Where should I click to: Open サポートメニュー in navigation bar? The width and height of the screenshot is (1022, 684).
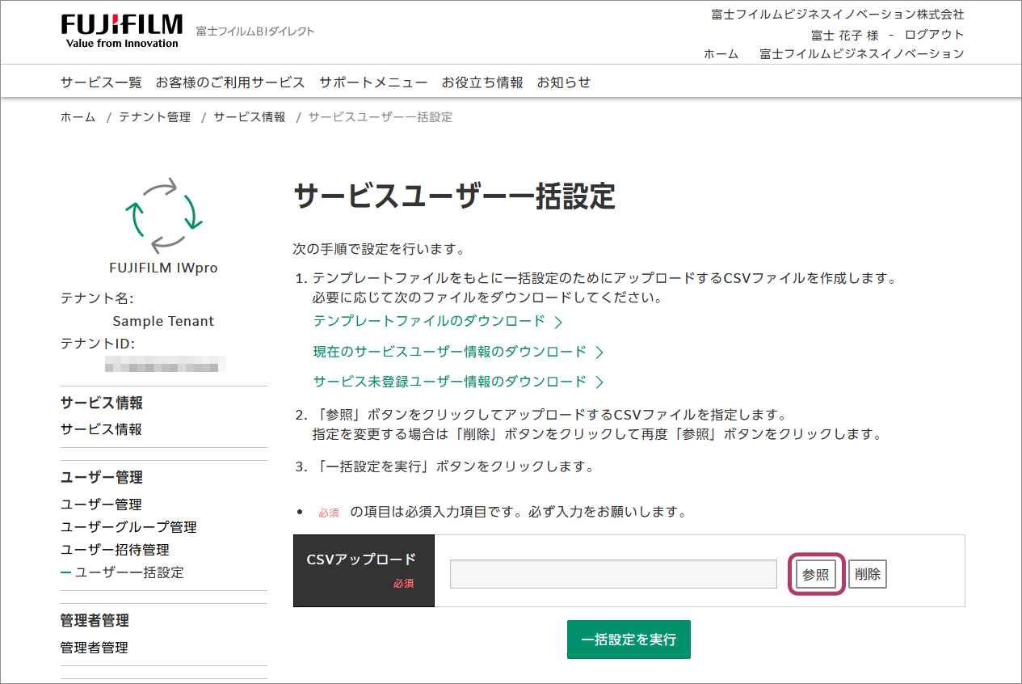click(373, 82)
